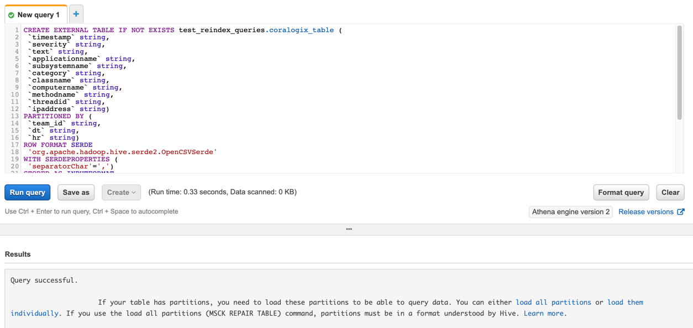Click the `team_id` string partition line

pos(64,123)
